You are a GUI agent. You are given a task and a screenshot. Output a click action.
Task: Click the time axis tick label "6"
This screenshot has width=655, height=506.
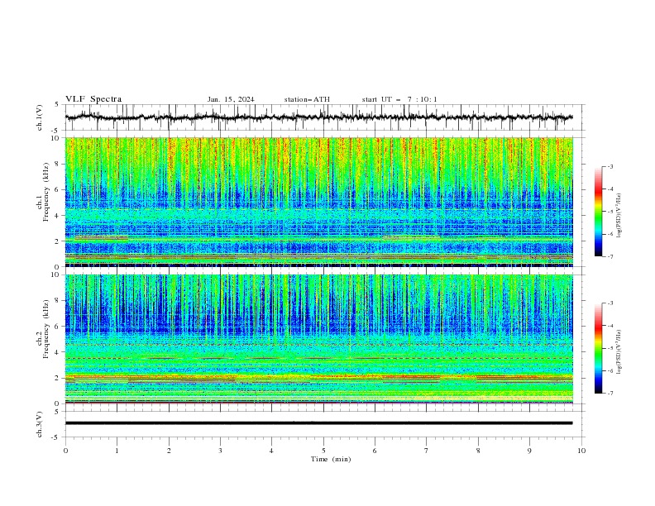click(x=375, y=451)
